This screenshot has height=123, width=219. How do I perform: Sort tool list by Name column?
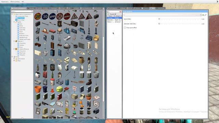111,16
